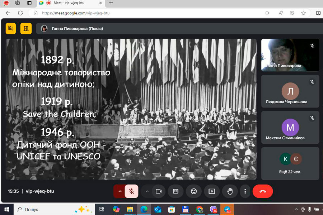
Task: Switch to Microsoft Edge on the taskbar
Action: (144, 209)
